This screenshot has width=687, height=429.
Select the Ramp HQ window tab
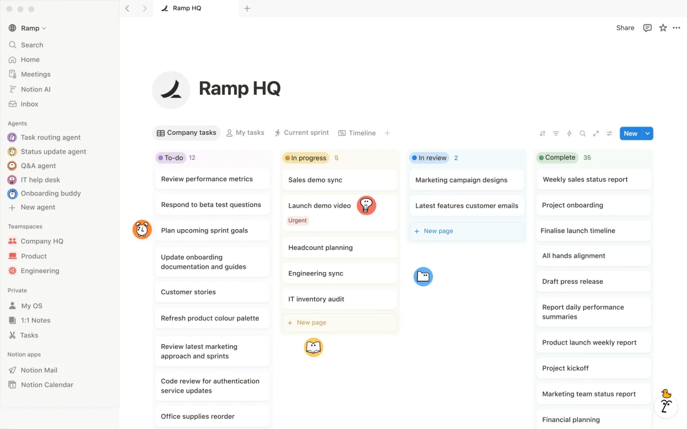pyautogui.click(x=196, y=8)
